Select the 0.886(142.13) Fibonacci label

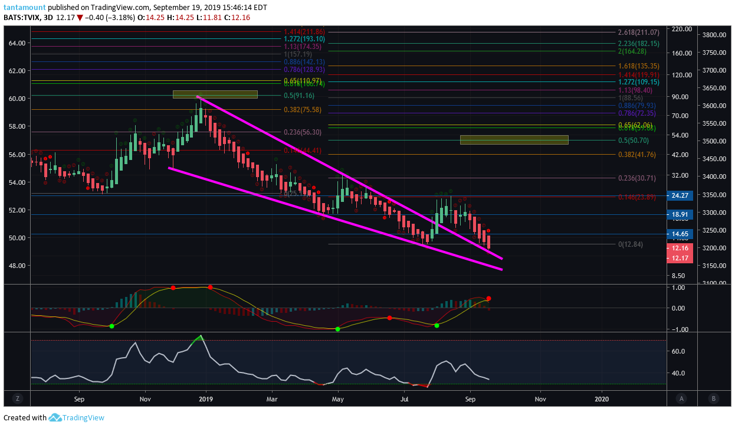click(305, 61)
